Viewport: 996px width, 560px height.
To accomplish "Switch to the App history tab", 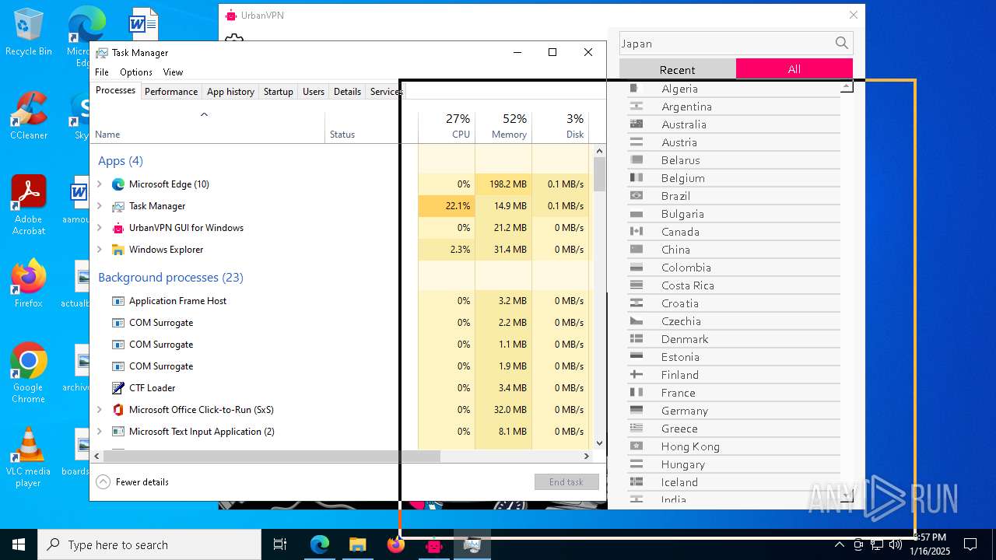I will coord(230,92).
